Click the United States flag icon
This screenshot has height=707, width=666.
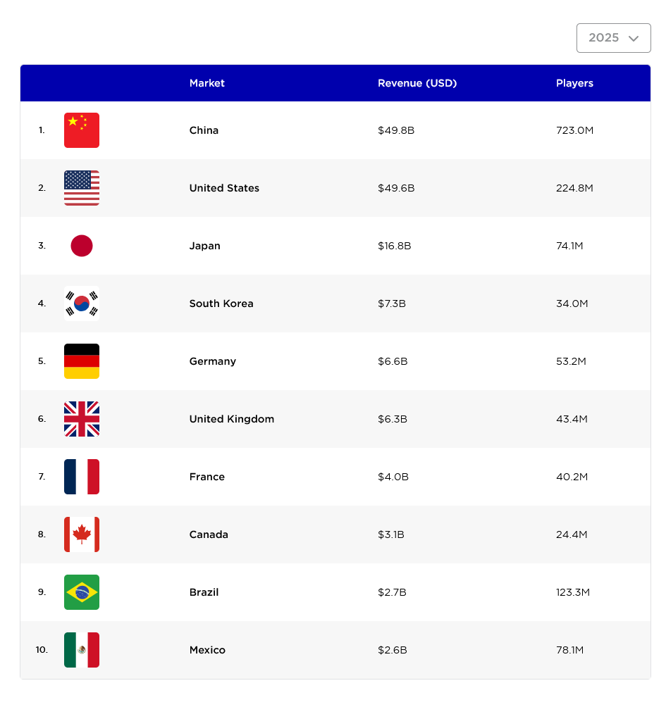pos(82,188)
